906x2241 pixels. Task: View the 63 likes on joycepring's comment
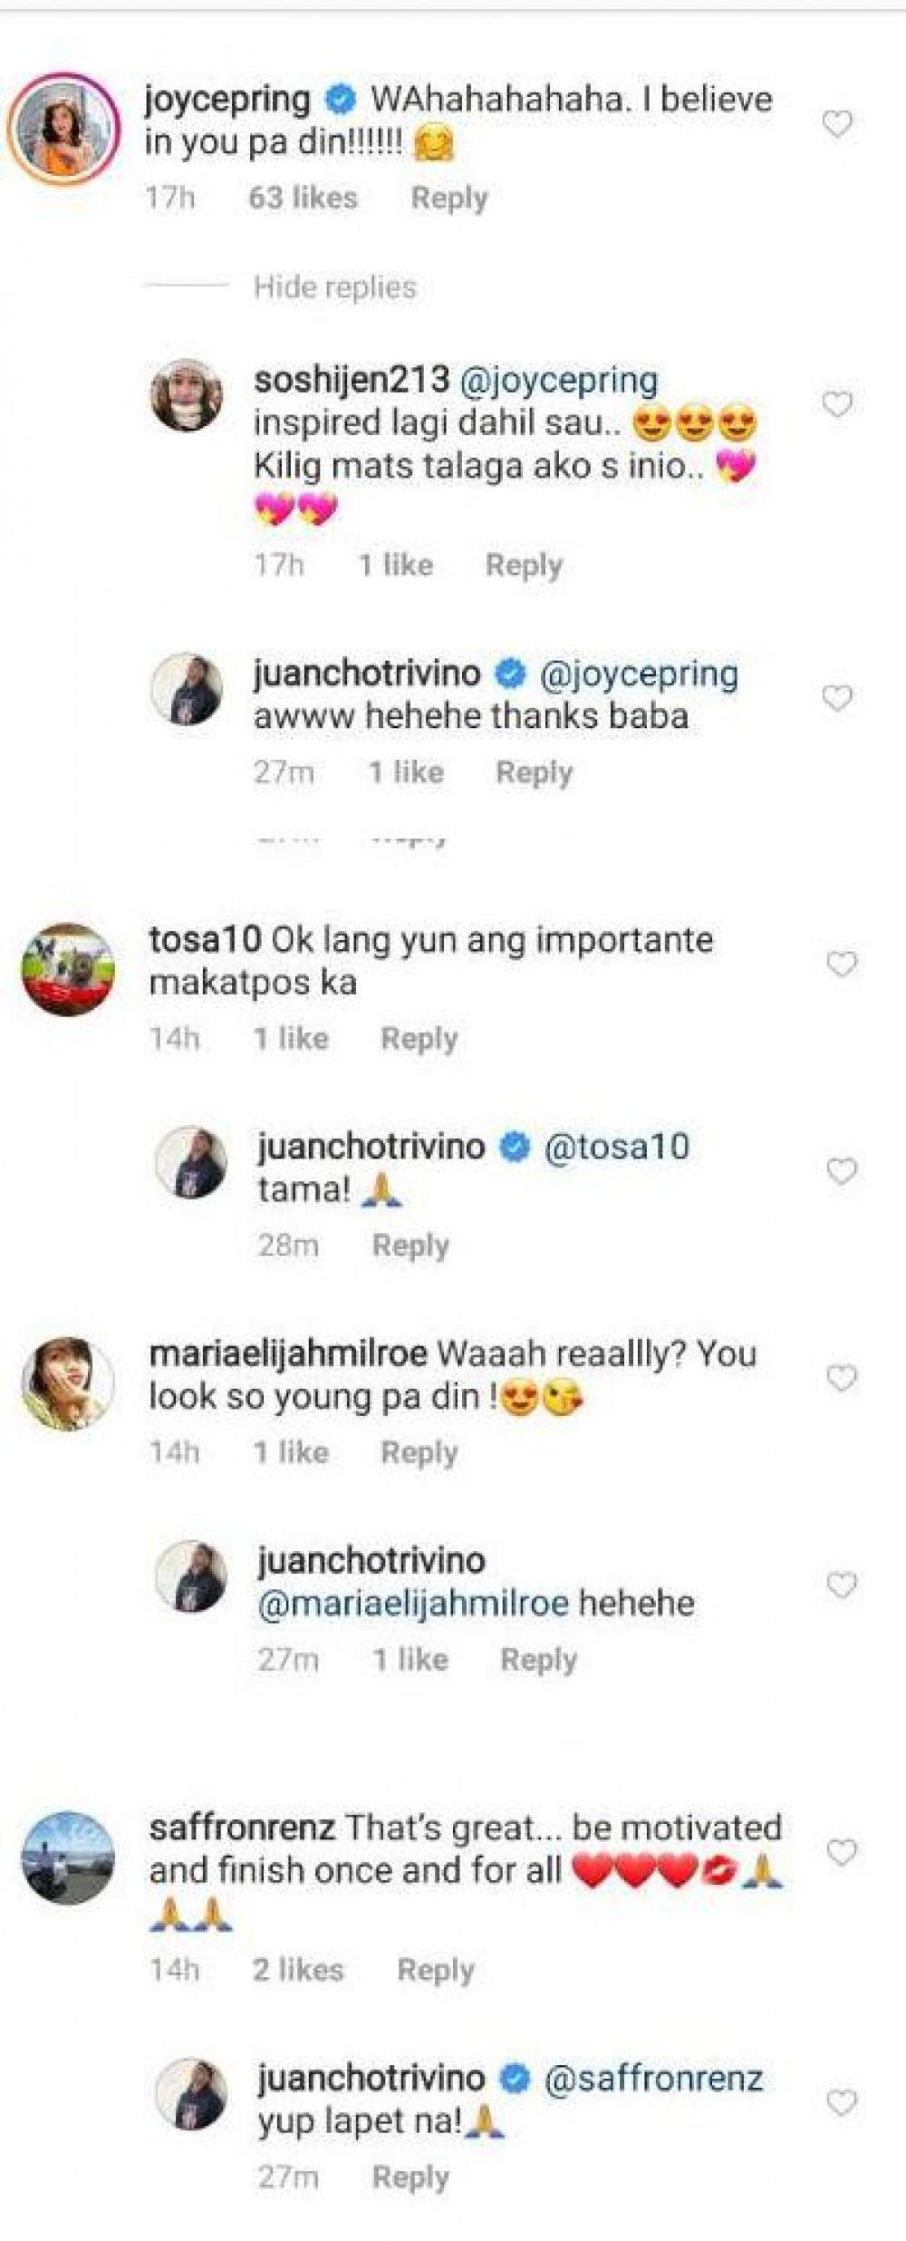coord(303,198)
